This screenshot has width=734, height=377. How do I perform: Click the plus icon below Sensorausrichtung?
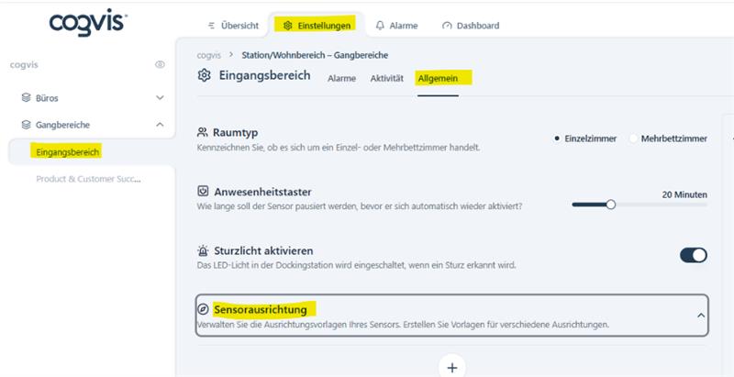coord(451,366)
